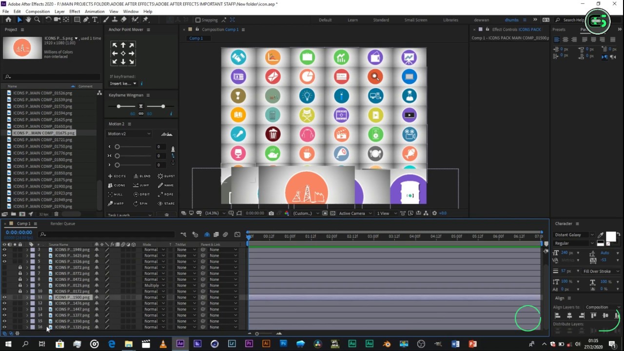
Task: Click the Motion 2 Clone button
Action: click(117, 185)
